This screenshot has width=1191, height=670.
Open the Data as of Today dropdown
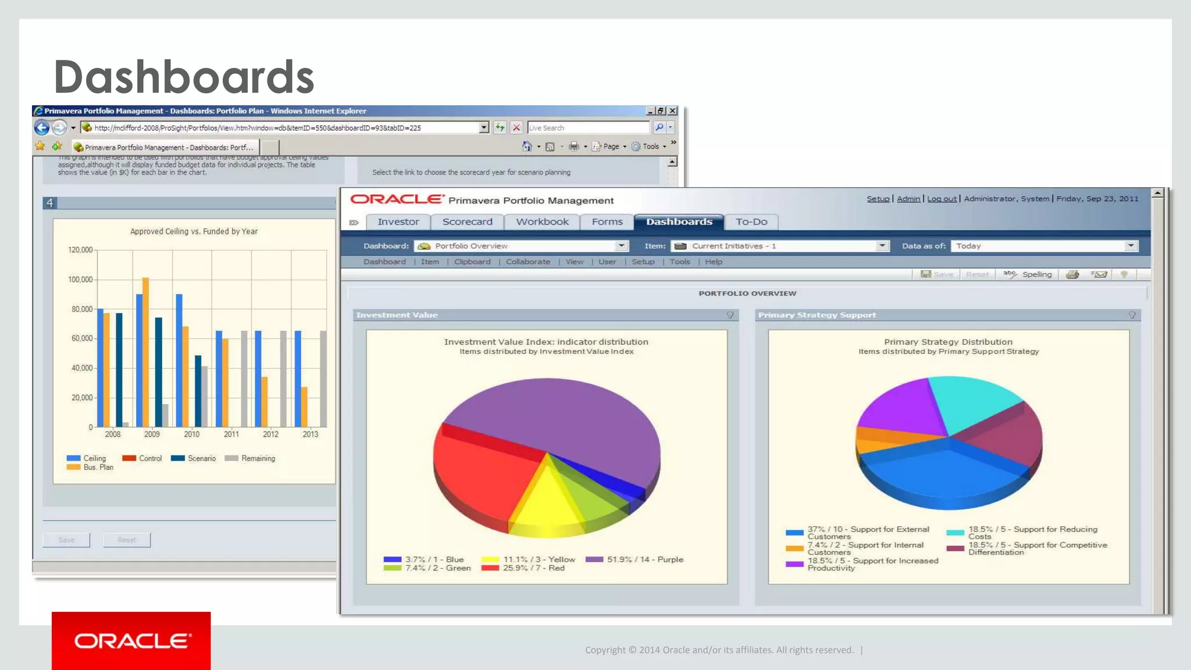(x=1131, y=246)
